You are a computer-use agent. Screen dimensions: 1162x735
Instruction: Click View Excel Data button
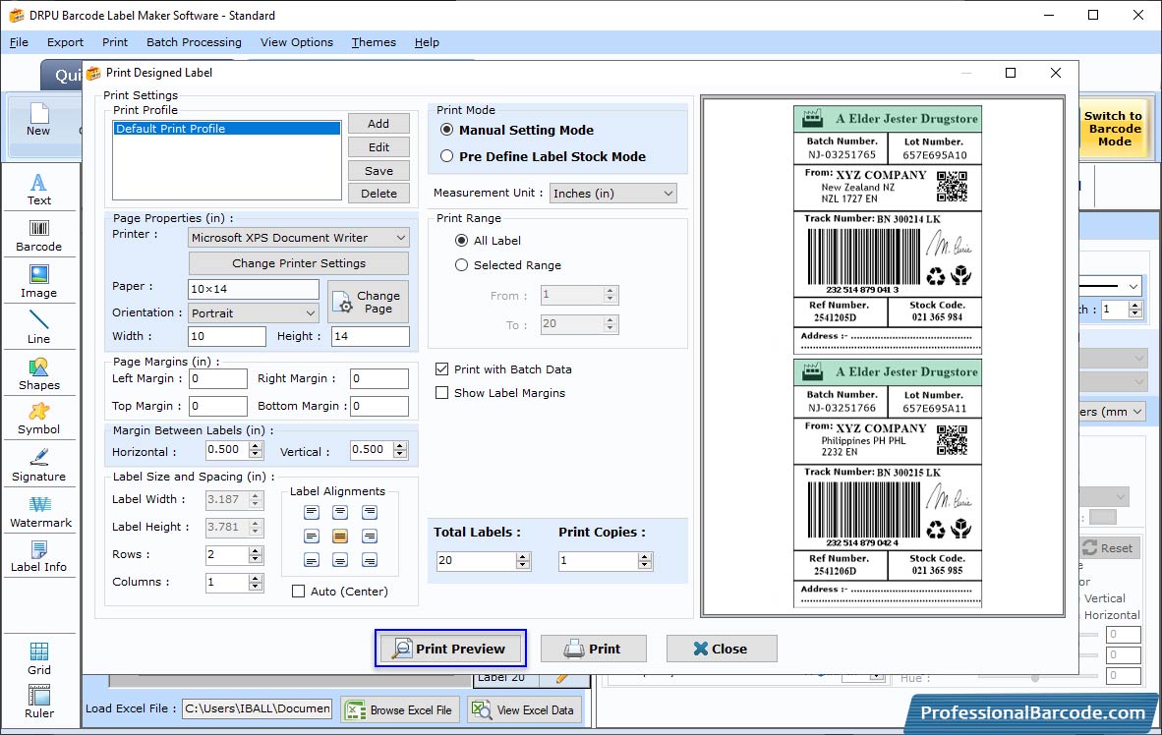[524, 709]
